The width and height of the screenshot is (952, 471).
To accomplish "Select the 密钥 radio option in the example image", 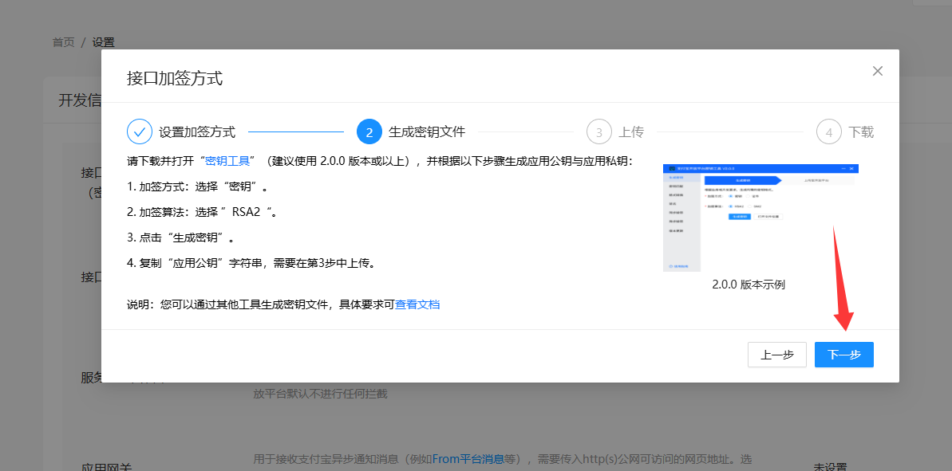I will [729, 196].
